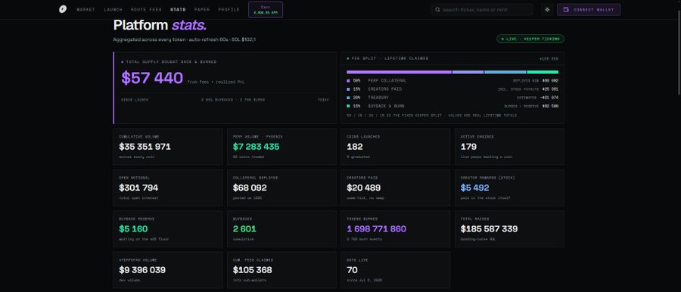
Task: Click the Cum. Fees Claimed $105 368 value
Action: [252, 270]
